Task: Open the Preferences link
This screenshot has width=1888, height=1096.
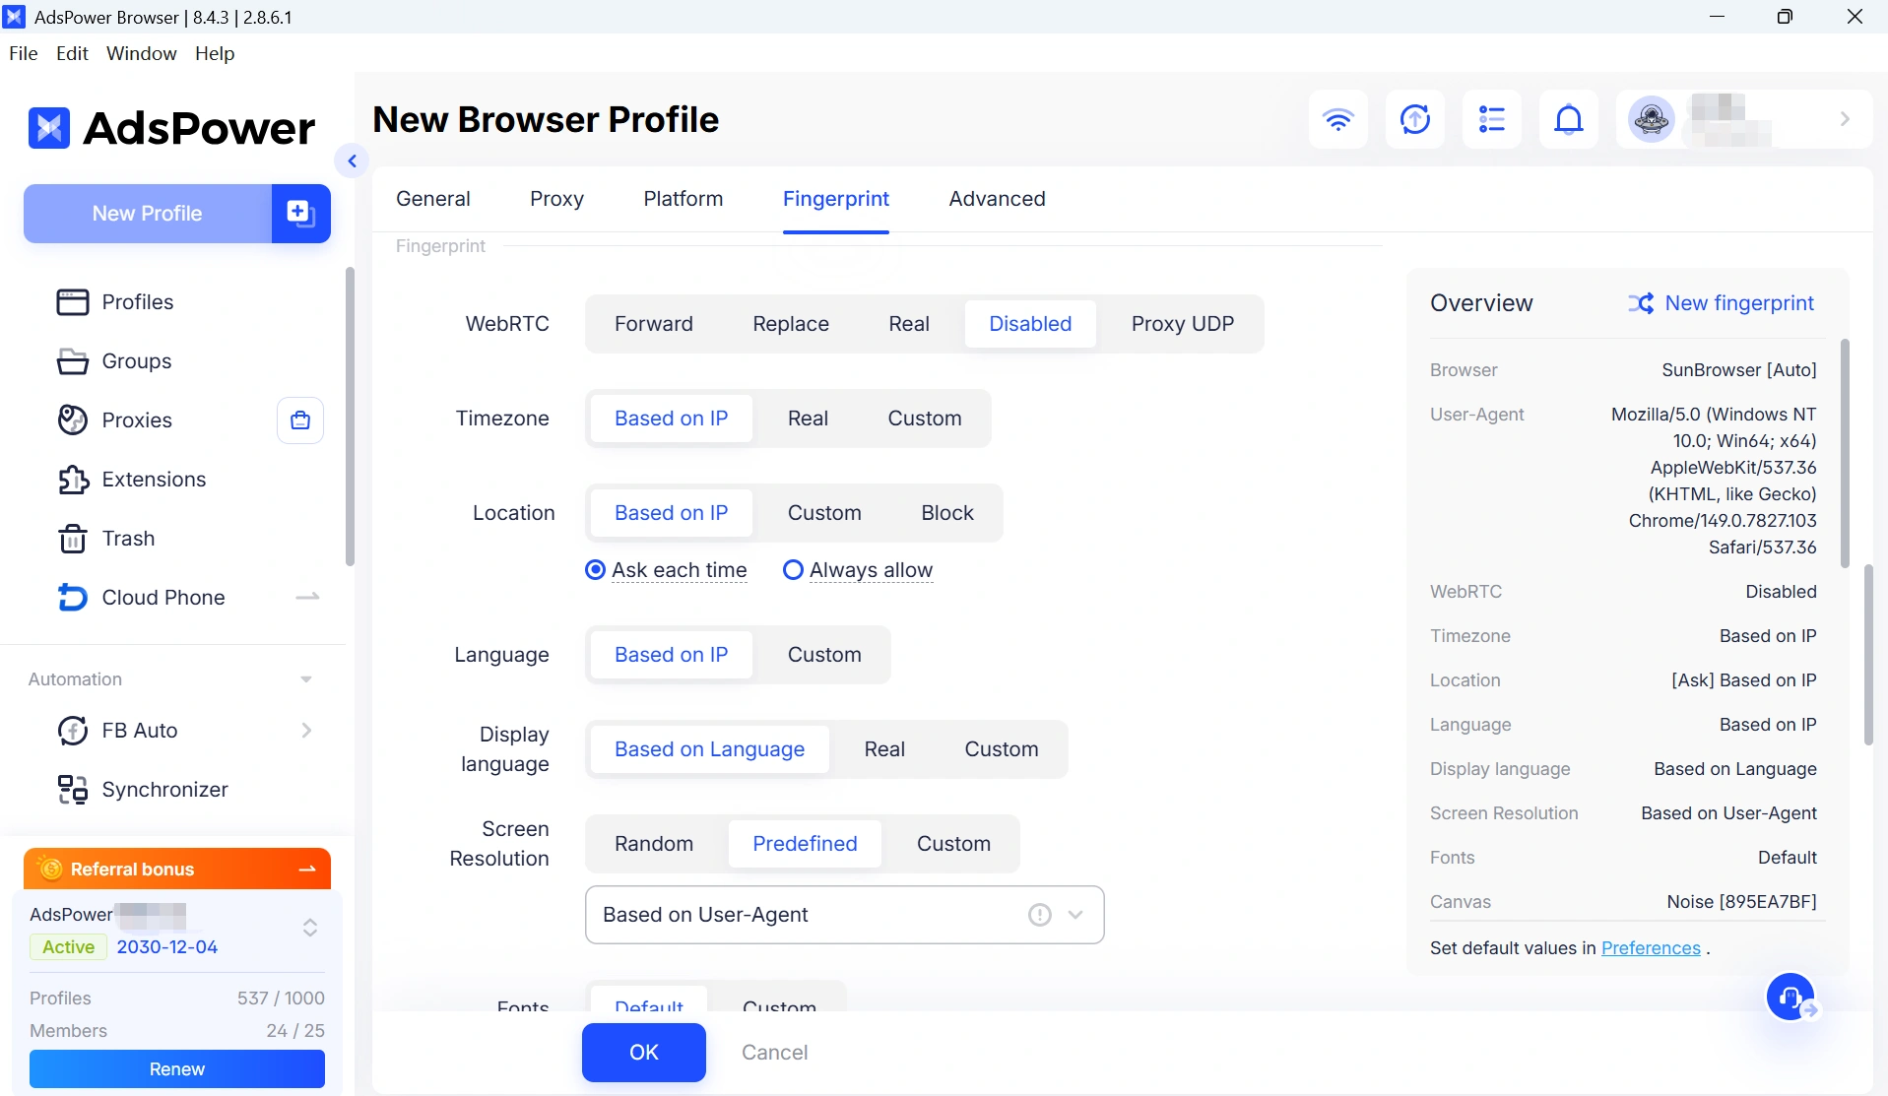Action: [x=1651, y=948]
